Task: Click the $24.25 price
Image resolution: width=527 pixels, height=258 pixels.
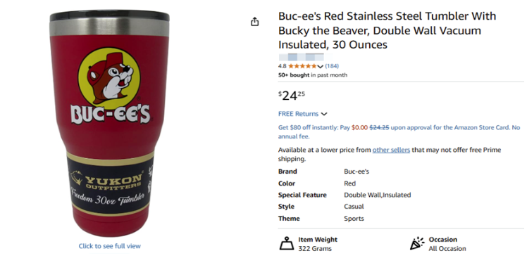Action: point(292,96)
